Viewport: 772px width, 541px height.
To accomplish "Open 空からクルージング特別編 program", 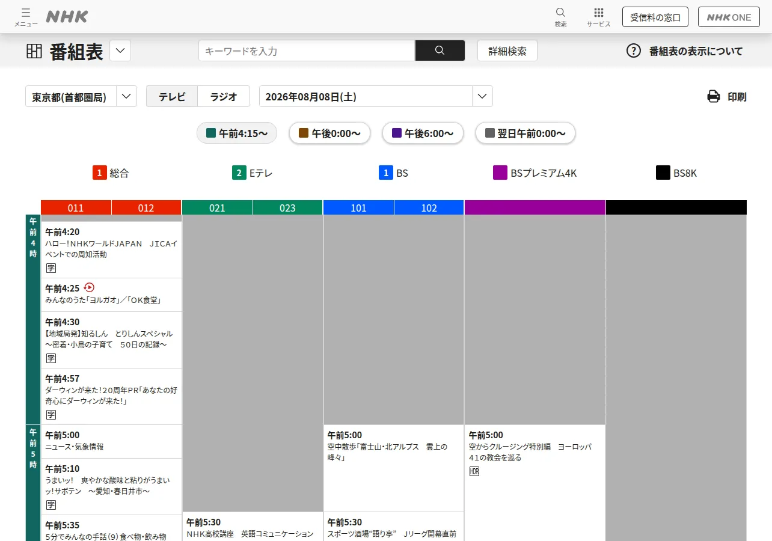I will (x=535, y=483).
